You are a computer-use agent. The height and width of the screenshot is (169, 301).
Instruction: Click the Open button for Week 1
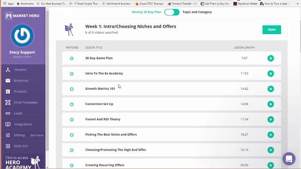[272, 30]
